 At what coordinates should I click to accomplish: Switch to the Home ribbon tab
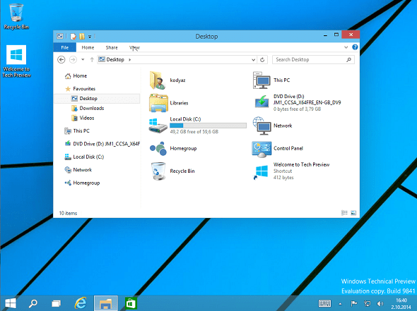coord(88,47)
